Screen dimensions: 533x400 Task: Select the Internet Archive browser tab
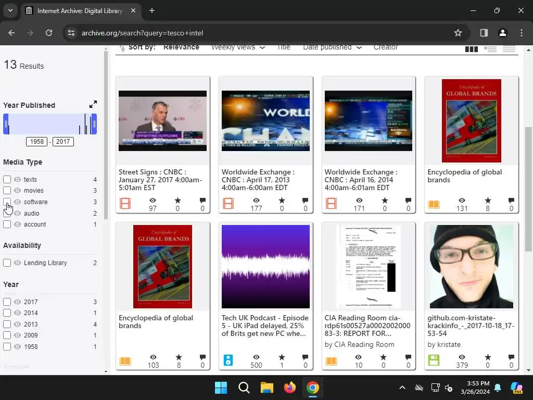tap(80, 11)
